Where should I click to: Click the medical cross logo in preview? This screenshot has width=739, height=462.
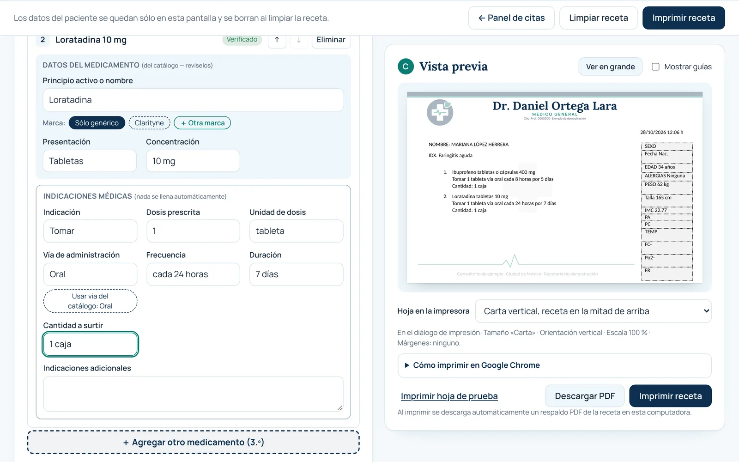440,112
